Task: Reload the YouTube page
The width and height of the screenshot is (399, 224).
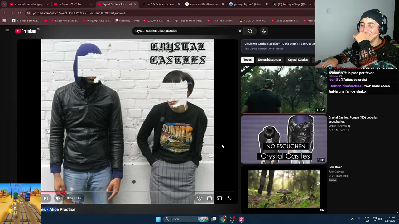Action: click(20, 13)
